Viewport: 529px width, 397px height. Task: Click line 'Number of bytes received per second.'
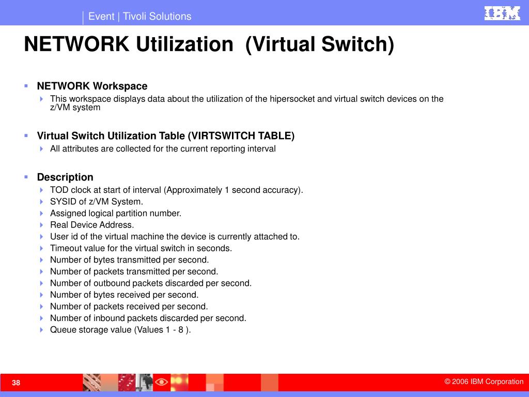click(x=124, y=295)
